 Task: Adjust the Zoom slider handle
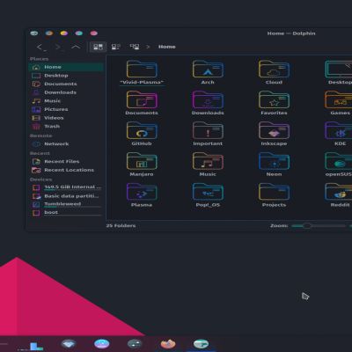tap(307, 226)
